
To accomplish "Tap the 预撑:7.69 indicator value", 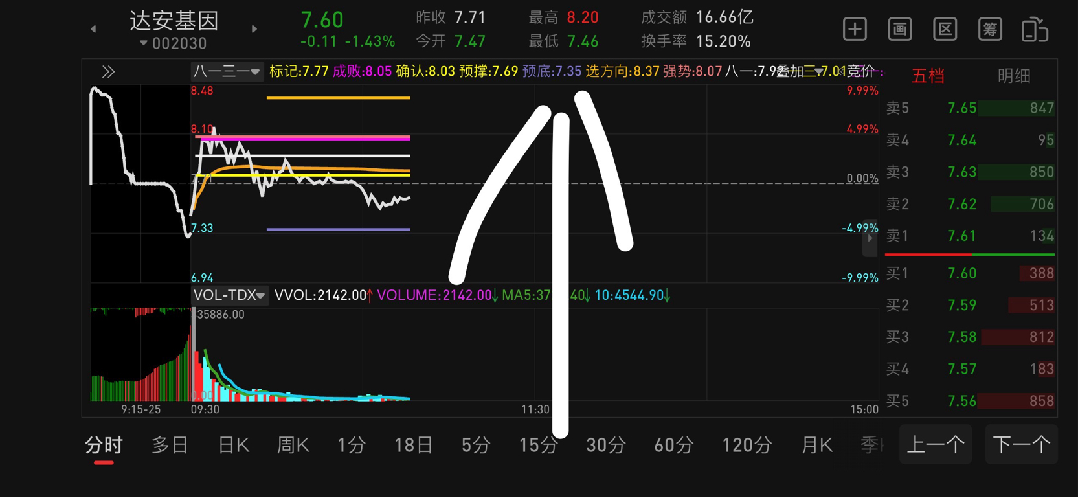I will (x=489, y=71).
